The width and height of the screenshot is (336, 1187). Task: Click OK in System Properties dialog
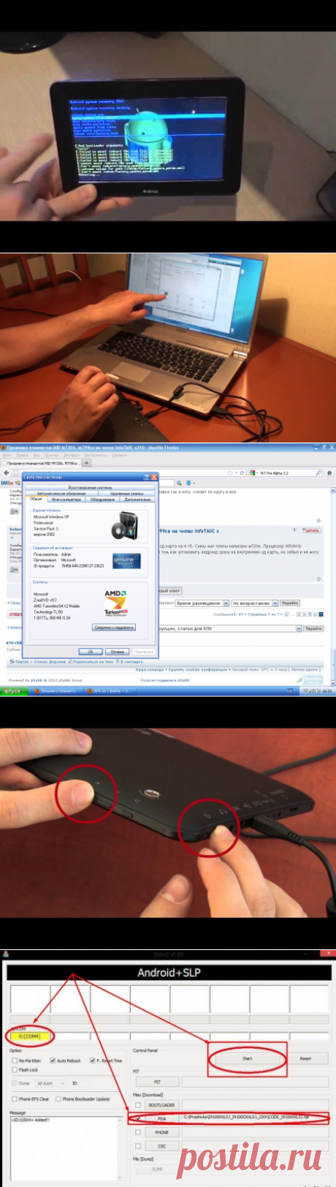point(91,651)
